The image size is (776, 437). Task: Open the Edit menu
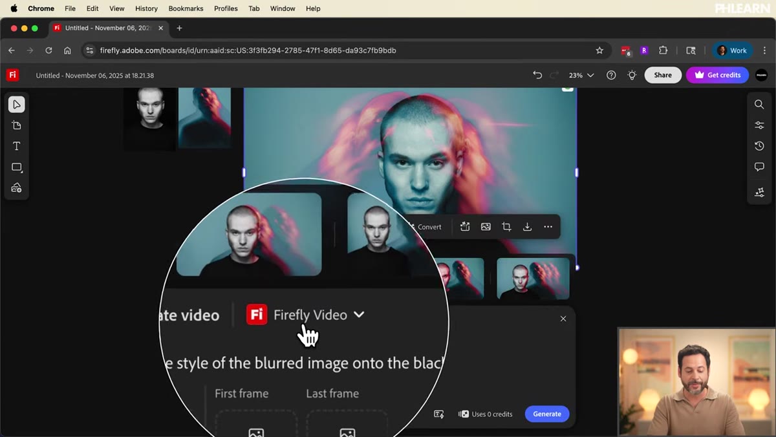92,8
